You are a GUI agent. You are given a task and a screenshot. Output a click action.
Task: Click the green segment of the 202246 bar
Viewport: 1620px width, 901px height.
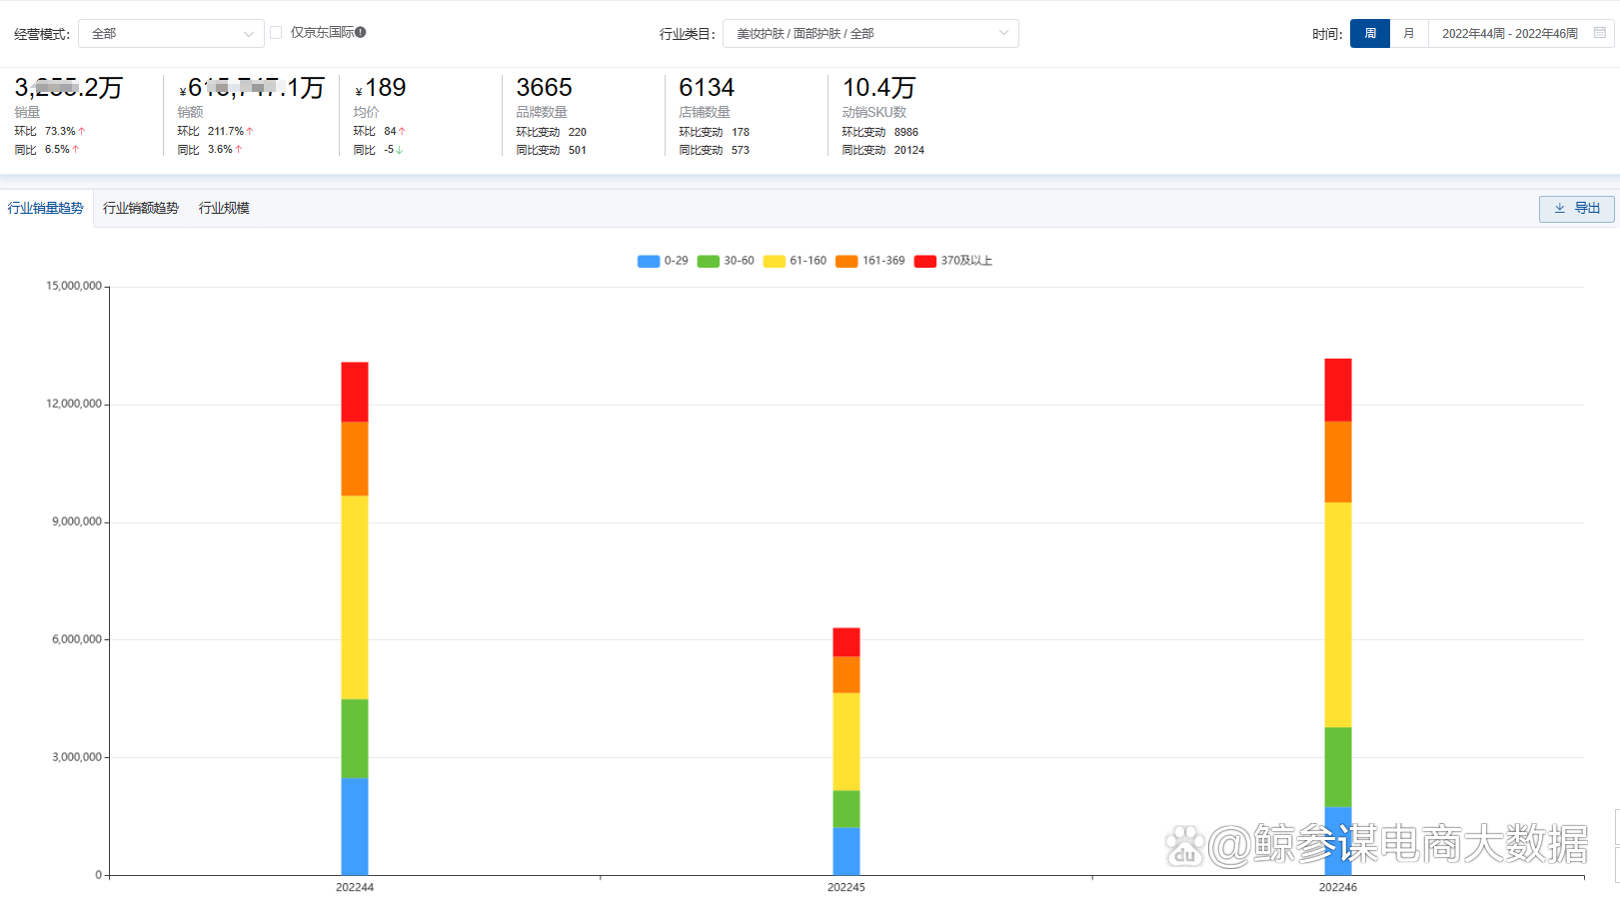click(1338, 767)
